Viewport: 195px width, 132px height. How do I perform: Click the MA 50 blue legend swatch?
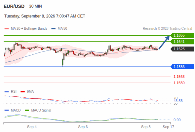54,29
